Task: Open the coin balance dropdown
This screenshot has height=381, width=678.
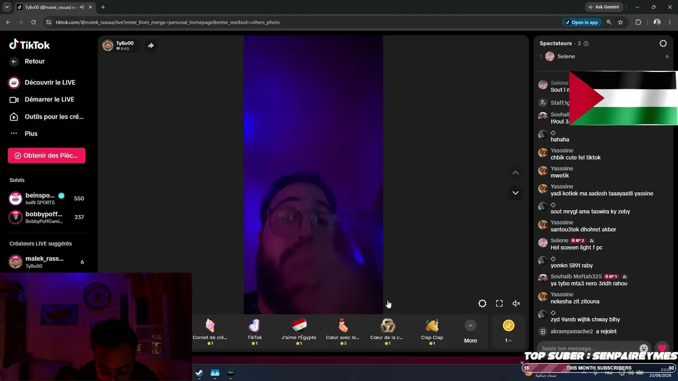Action: [508, 332]
